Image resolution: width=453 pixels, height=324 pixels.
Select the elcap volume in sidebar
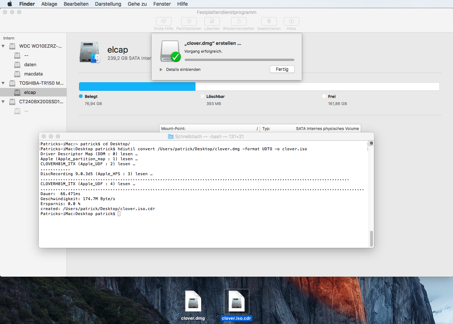(x=30, y=93)
